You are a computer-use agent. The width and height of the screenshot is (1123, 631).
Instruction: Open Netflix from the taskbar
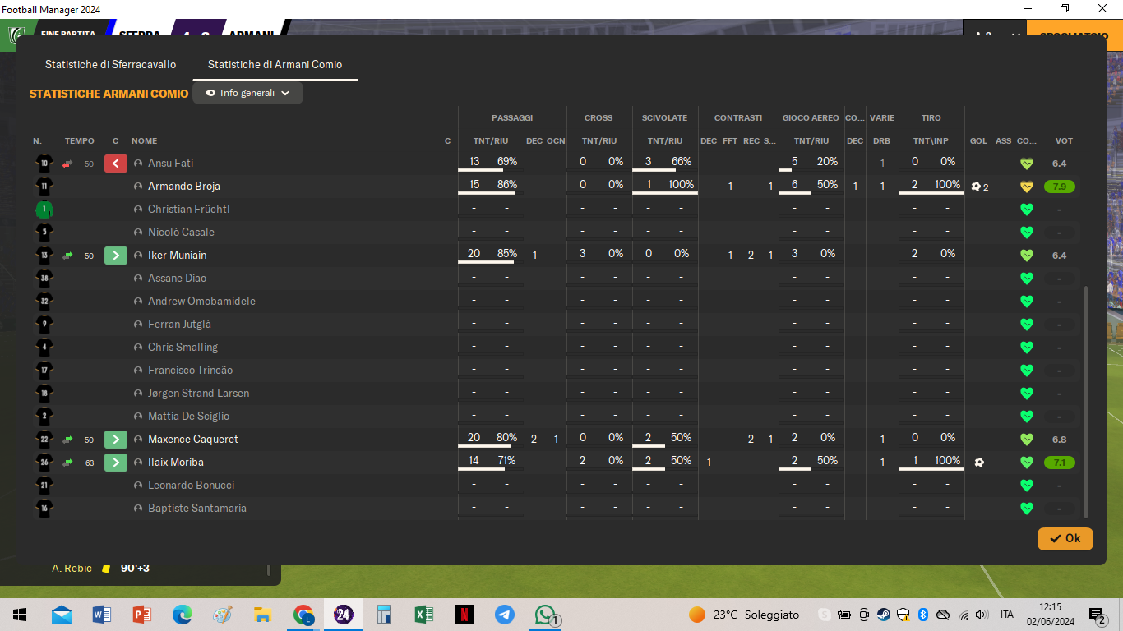(464, 615)
